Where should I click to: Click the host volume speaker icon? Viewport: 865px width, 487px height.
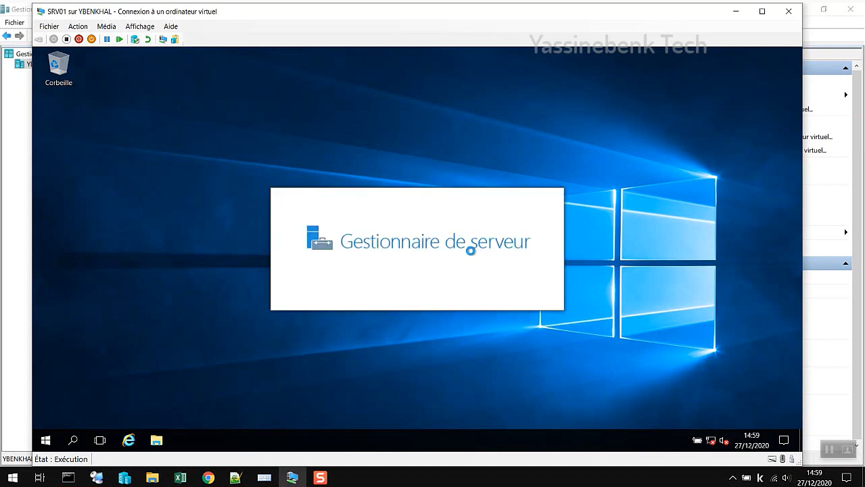(787, 478)
